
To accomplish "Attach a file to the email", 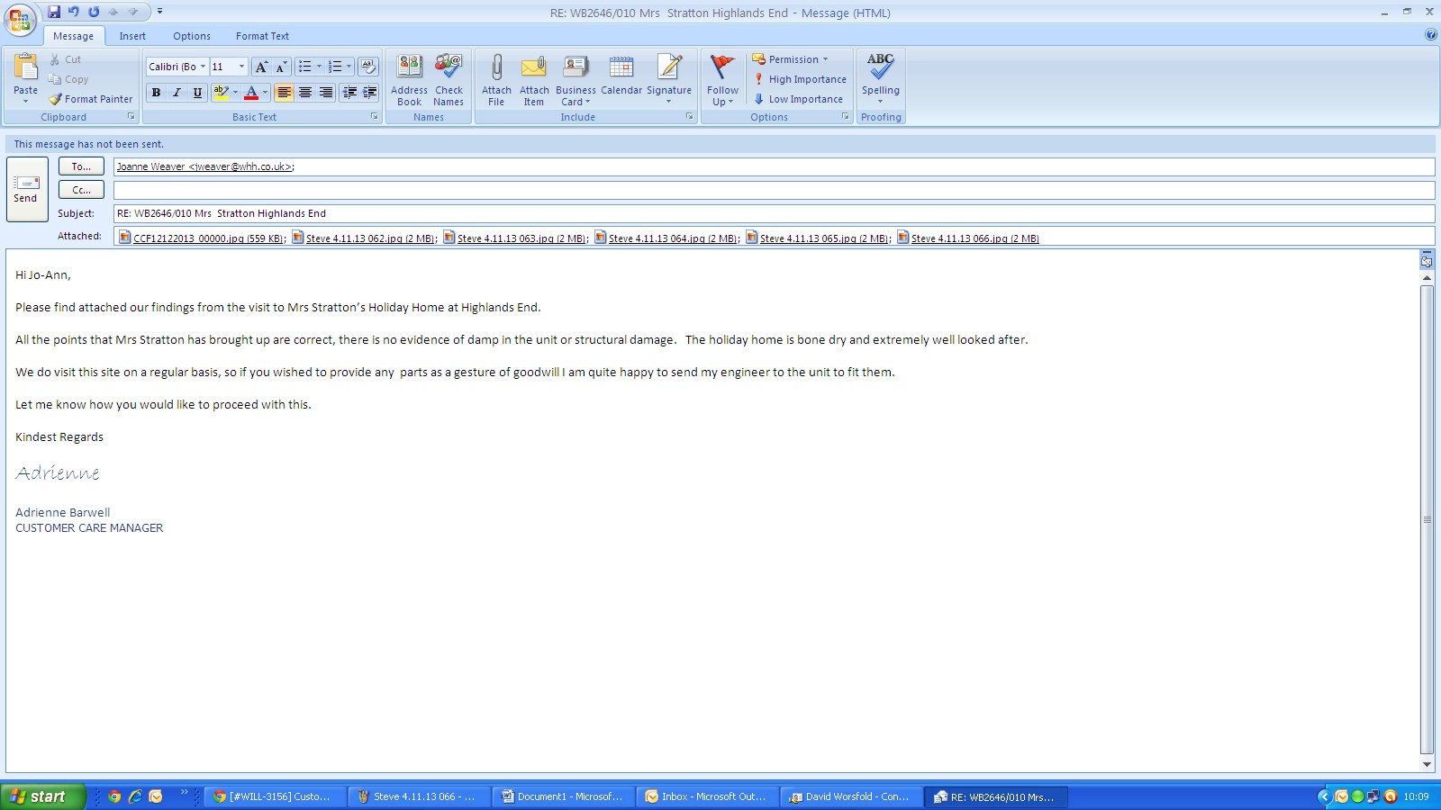I will 496,80.
